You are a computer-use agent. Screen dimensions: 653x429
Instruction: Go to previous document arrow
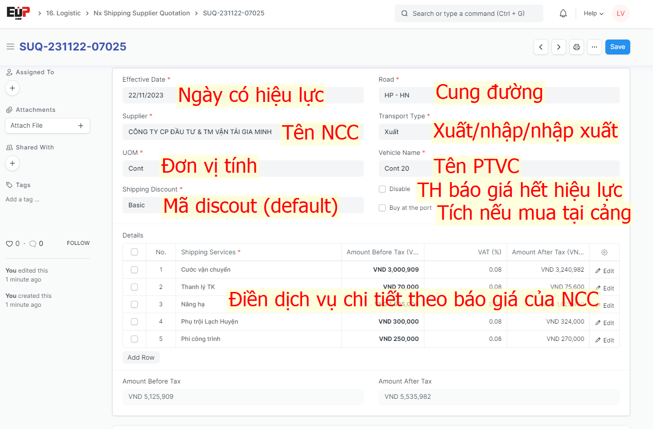(x=540, y=47)
